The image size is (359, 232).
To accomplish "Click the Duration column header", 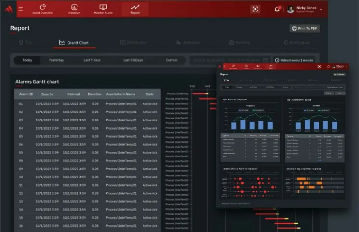I will [95, 94].
